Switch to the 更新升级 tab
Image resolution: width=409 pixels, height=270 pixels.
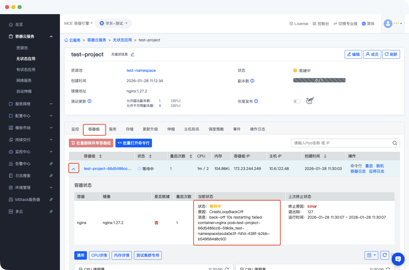click(x=150, y=129)
